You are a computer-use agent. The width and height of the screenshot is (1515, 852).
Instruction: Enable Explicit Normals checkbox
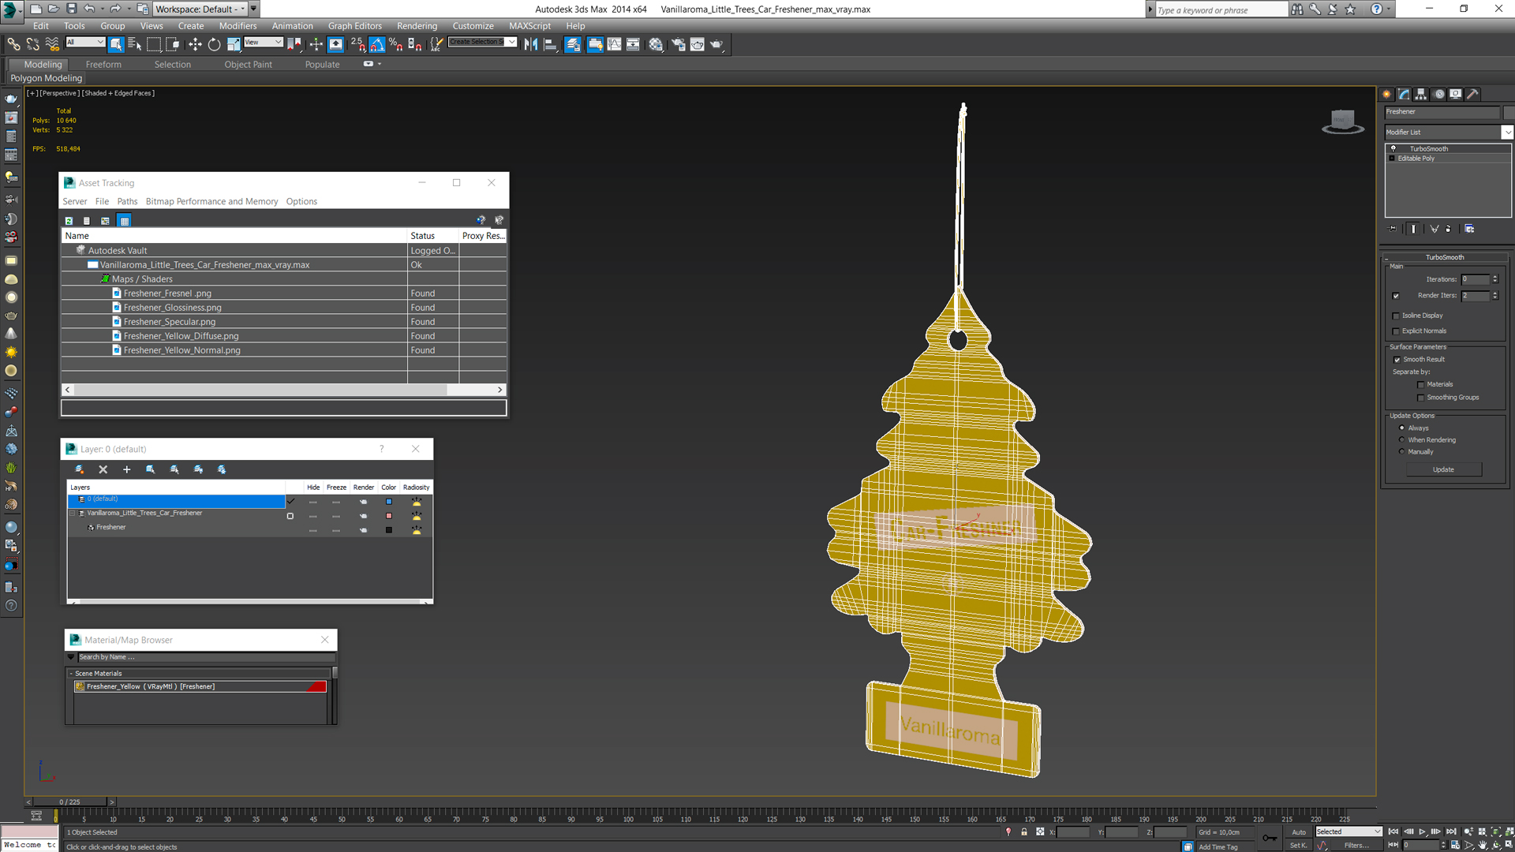(x=1396, y=331)
